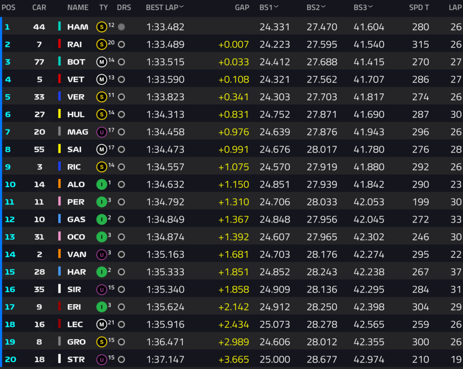Click the SPD T column header
Image resolution: width=463 pixels, height=369 pixels.
pyautogui.click(x=419, y=7)
